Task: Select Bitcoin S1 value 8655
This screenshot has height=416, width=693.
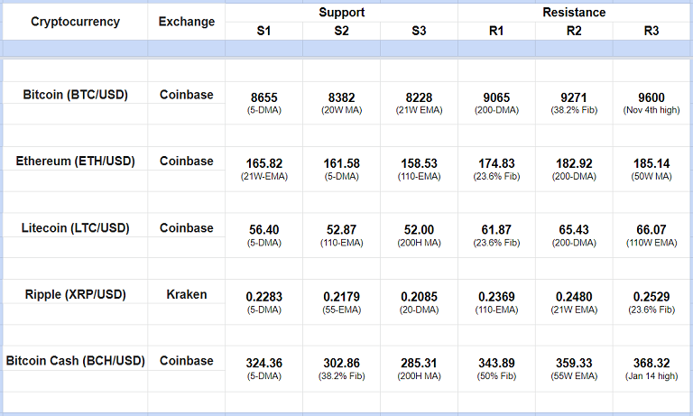Action: pyautogui.click(x=263, y=97)
